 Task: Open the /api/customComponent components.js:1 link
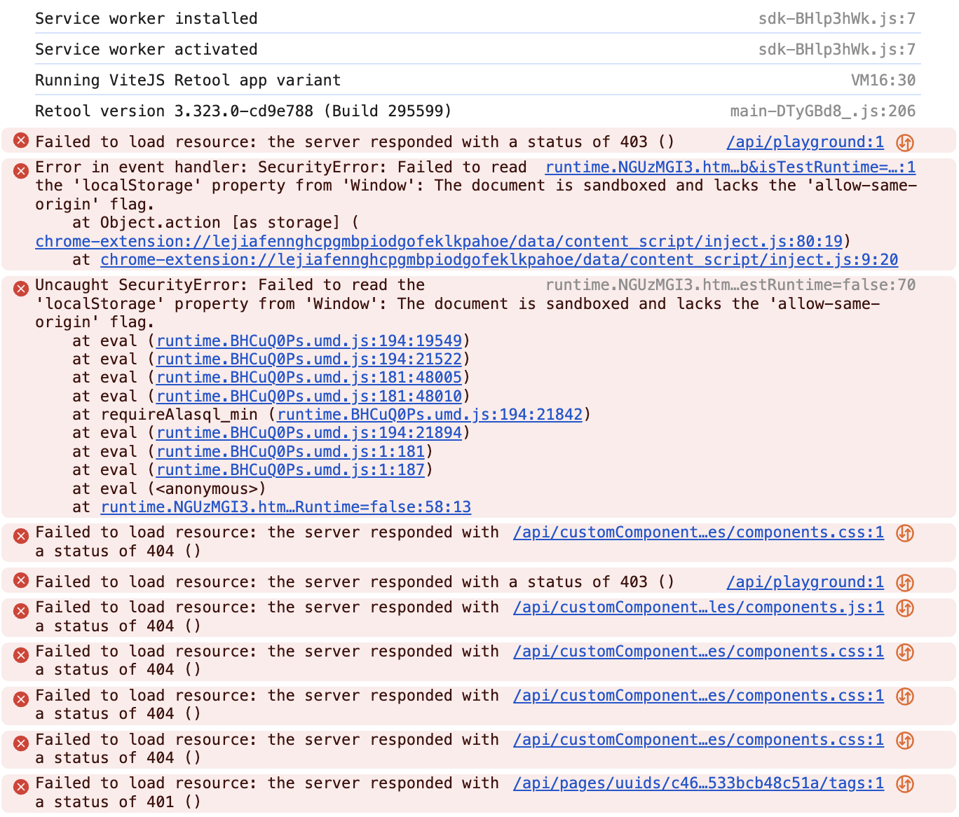coord(698,607)
